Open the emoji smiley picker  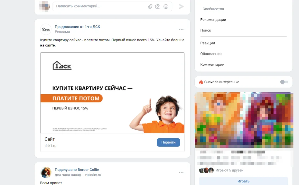166,6
